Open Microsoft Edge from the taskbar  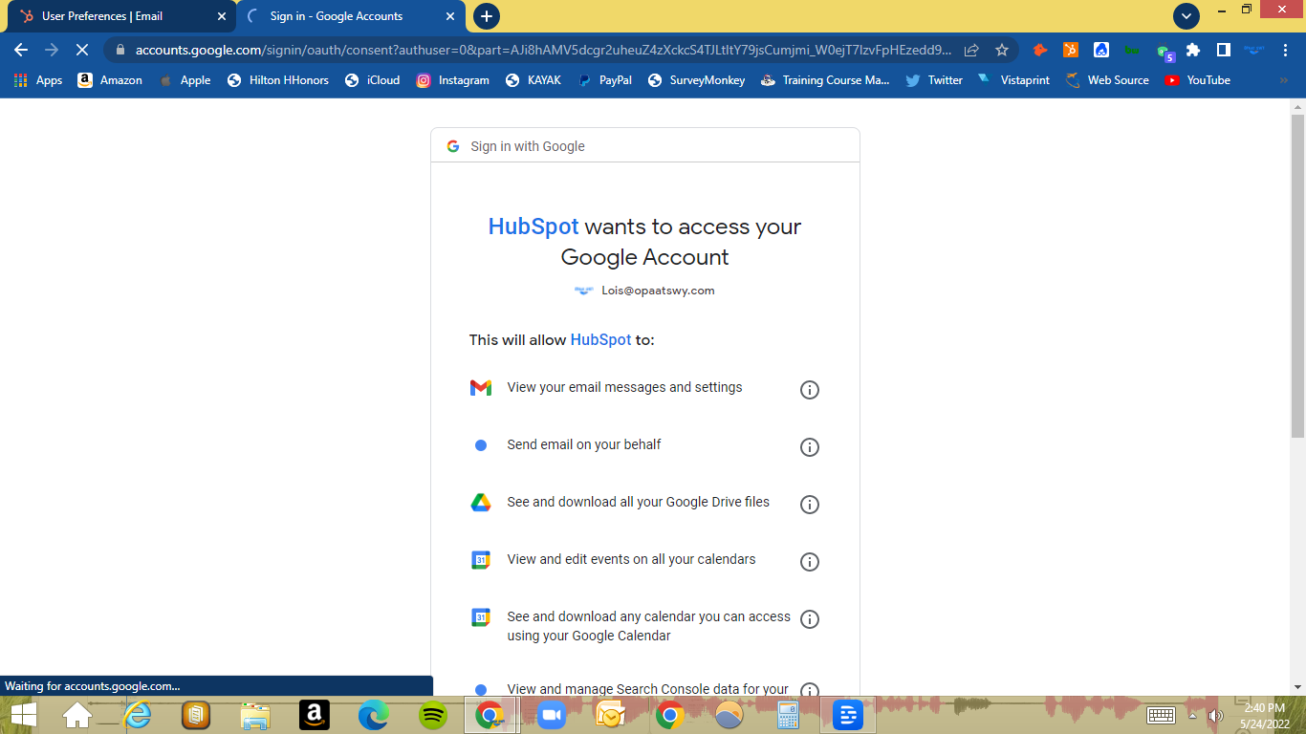point(373,714)
